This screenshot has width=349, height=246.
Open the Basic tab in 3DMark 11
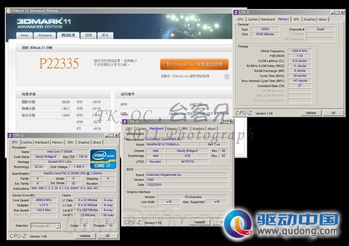(24, 36)
